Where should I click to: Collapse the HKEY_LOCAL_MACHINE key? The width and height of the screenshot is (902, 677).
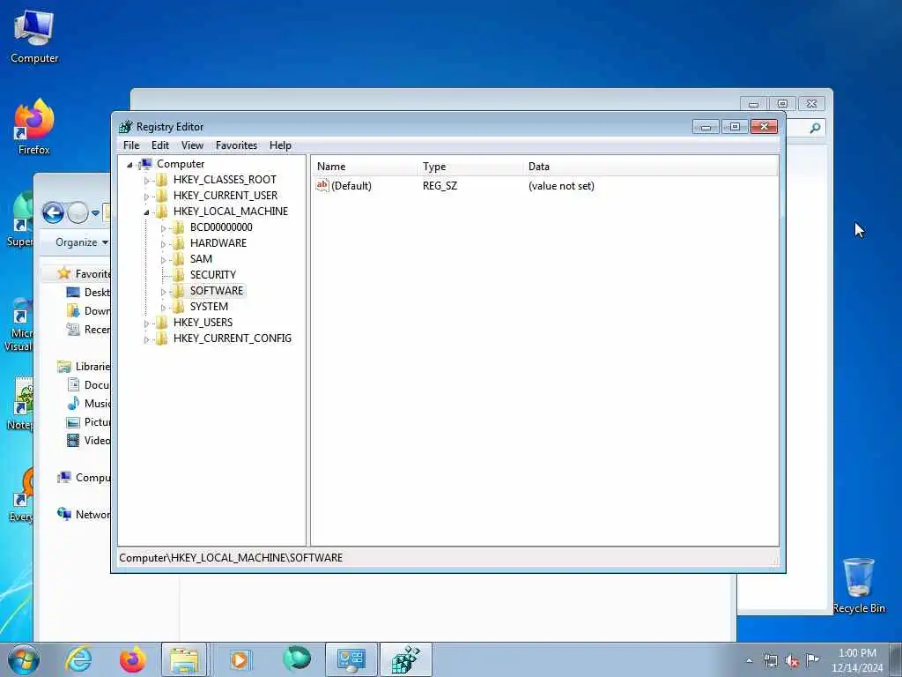pyautogui.click(x=147, y=212)
